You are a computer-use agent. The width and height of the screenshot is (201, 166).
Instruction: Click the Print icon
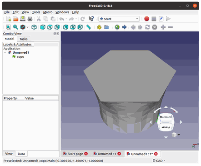[x=30, y=19]
